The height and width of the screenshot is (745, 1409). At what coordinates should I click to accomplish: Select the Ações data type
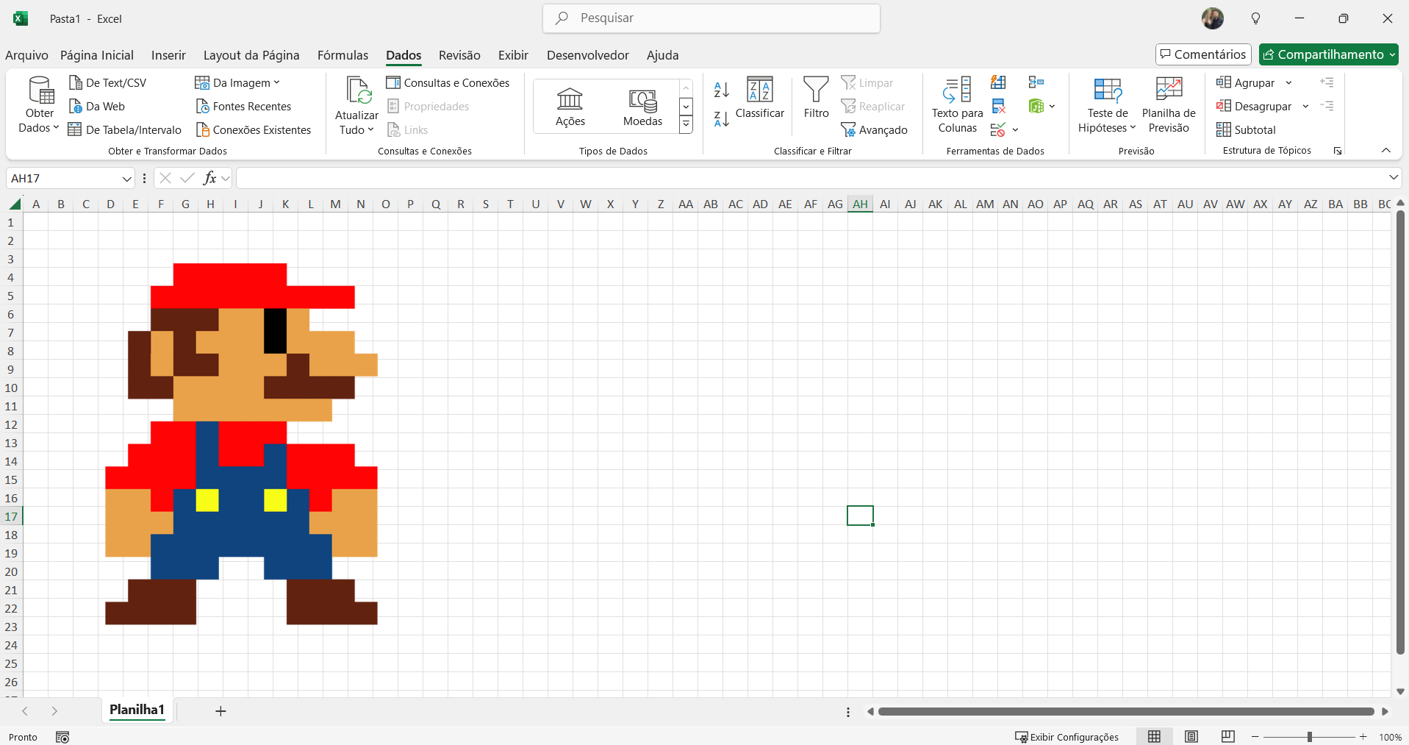(570, 107)
